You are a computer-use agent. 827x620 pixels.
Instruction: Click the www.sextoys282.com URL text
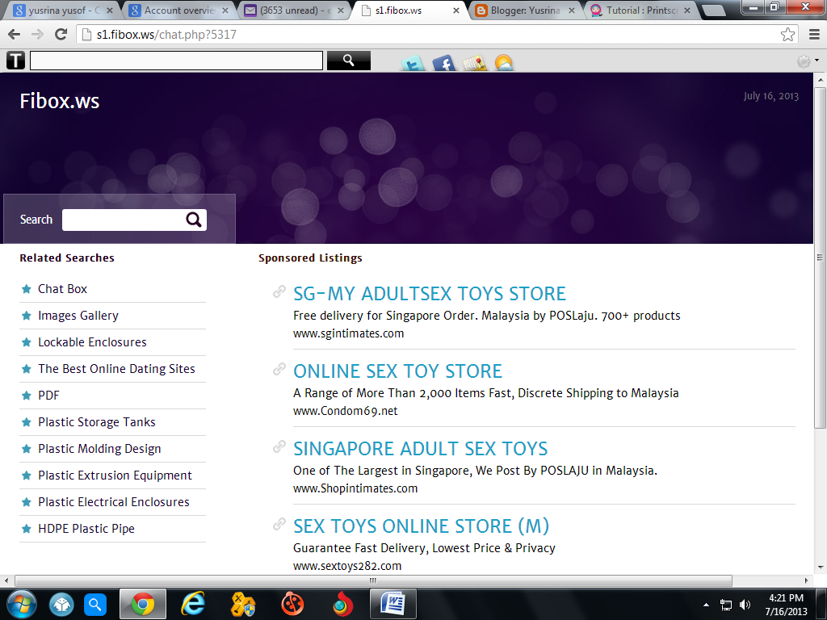[x=347, y=566]
